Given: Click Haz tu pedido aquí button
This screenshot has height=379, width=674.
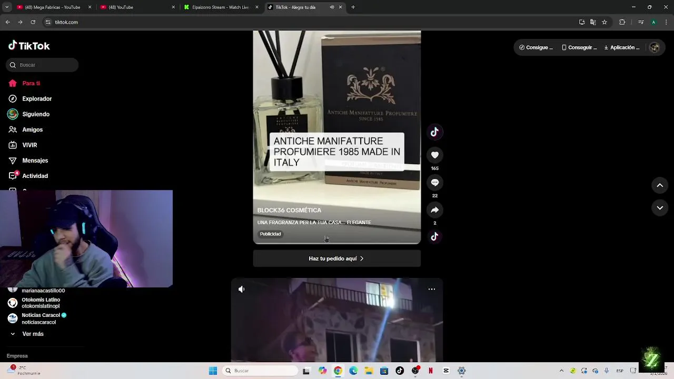Looking at the screenshot, I should (x=336, y=258).
